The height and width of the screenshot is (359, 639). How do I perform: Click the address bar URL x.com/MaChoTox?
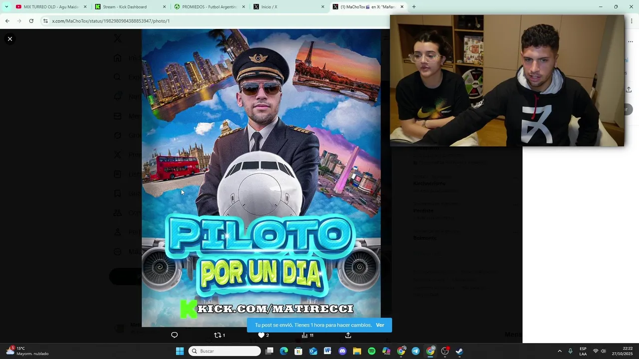coord(111,21)
